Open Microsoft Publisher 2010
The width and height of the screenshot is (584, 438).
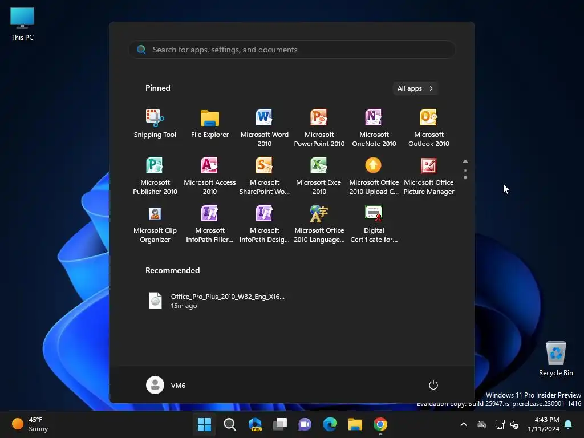coord(155,176)
